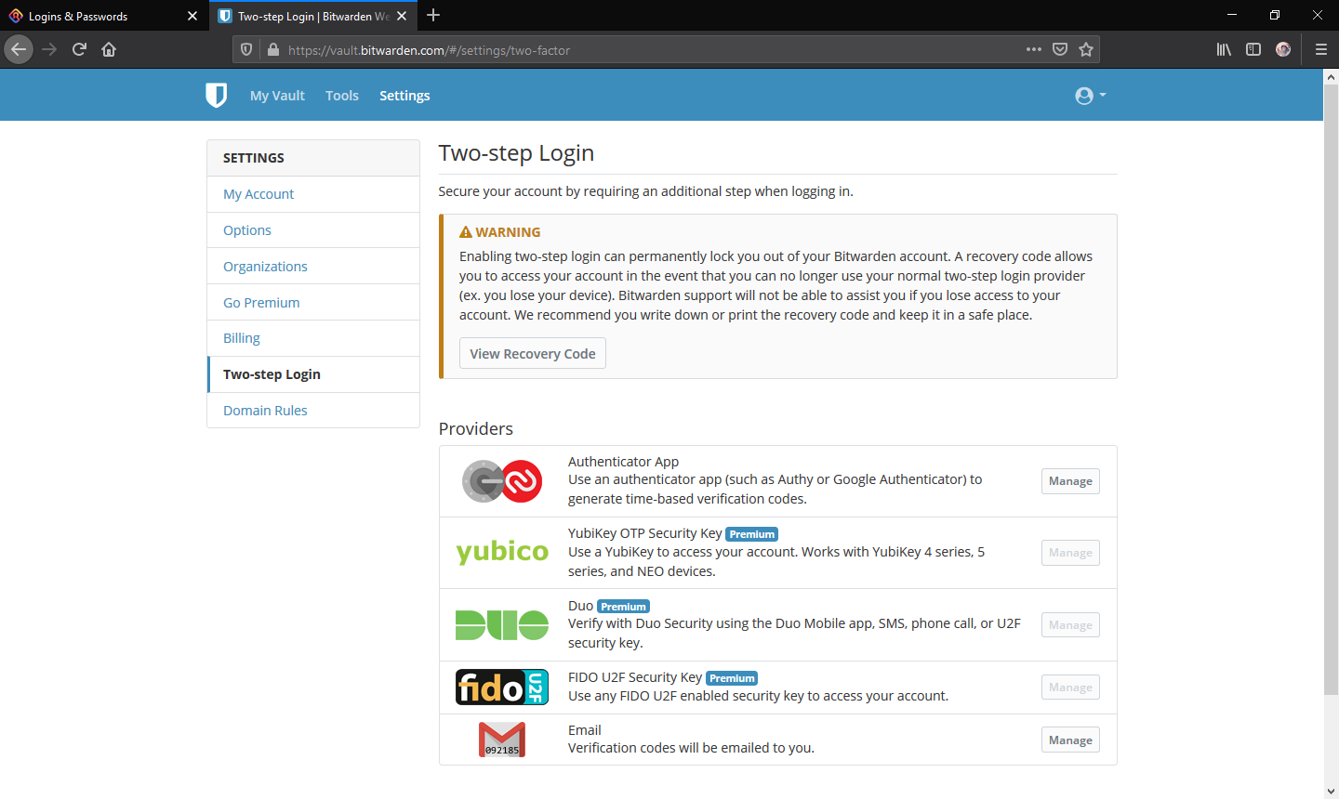Open Billing settings
Image resolution: width=1339 pixels, height=799 pixels.
point(313,338)
